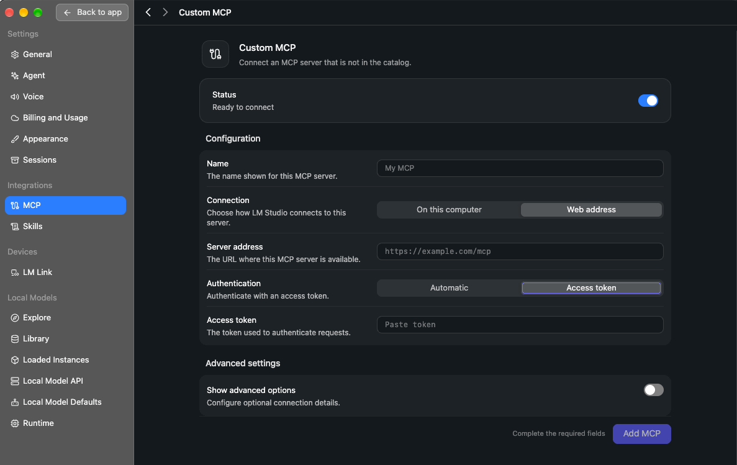Focus the Server address URL field
Viewport: 737px width, 465px height.
[x=520, y=251]
